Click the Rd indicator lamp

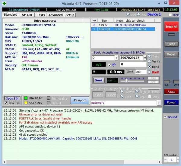pyautogui.click(x=167, y=82)
